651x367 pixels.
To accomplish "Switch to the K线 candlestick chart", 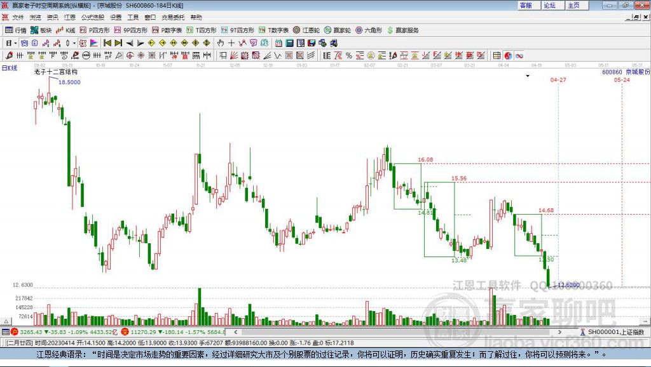I will (65, 30).
